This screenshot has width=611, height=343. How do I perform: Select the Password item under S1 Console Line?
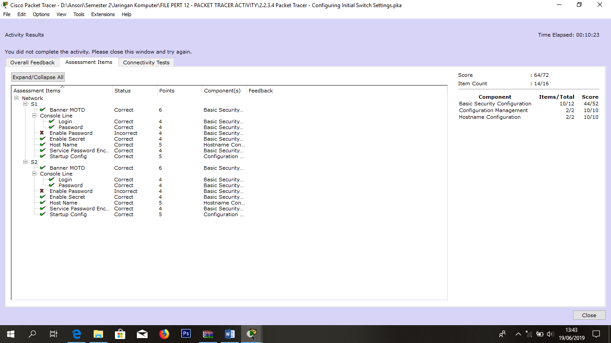click(71, 127)
